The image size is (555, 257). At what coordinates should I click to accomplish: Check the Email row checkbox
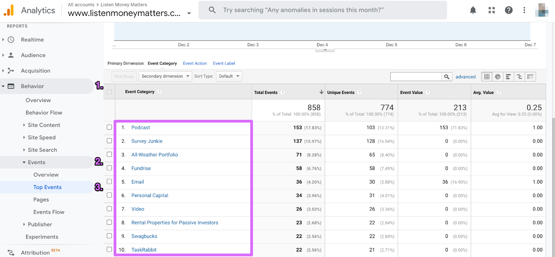pyautogui.click(x=109, y=181)
